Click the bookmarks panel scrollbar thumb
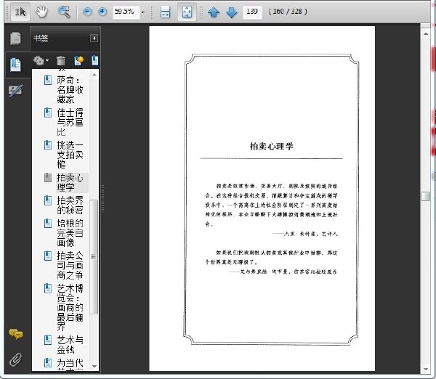Image resolution: width=436 pixels, height=379 pixels. [x=94, y=257]
